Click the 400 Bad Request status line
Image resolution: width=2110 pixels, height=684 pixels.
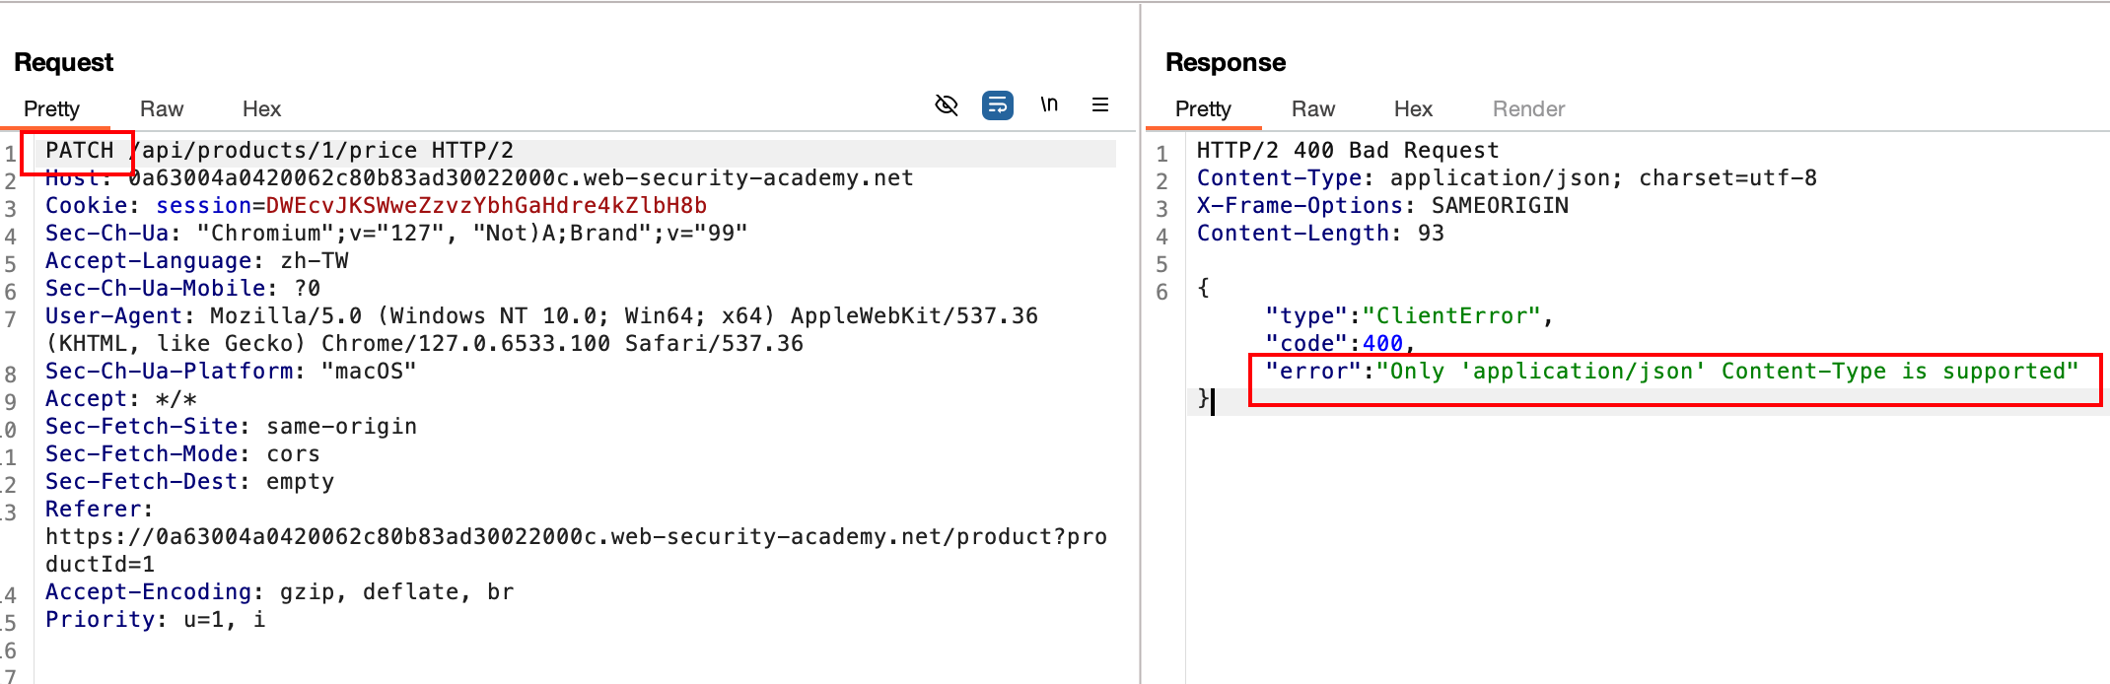1347,151
